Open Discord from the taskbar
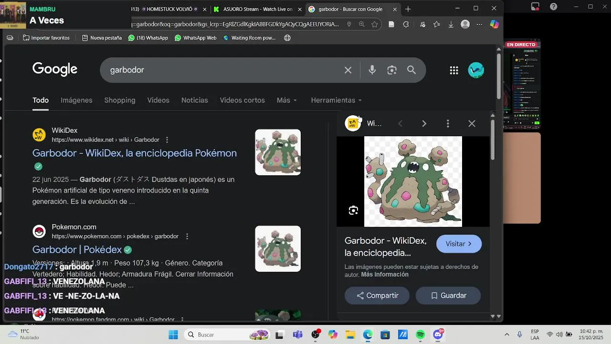This screenshot has height=344, width=611. tap(438, 334)
